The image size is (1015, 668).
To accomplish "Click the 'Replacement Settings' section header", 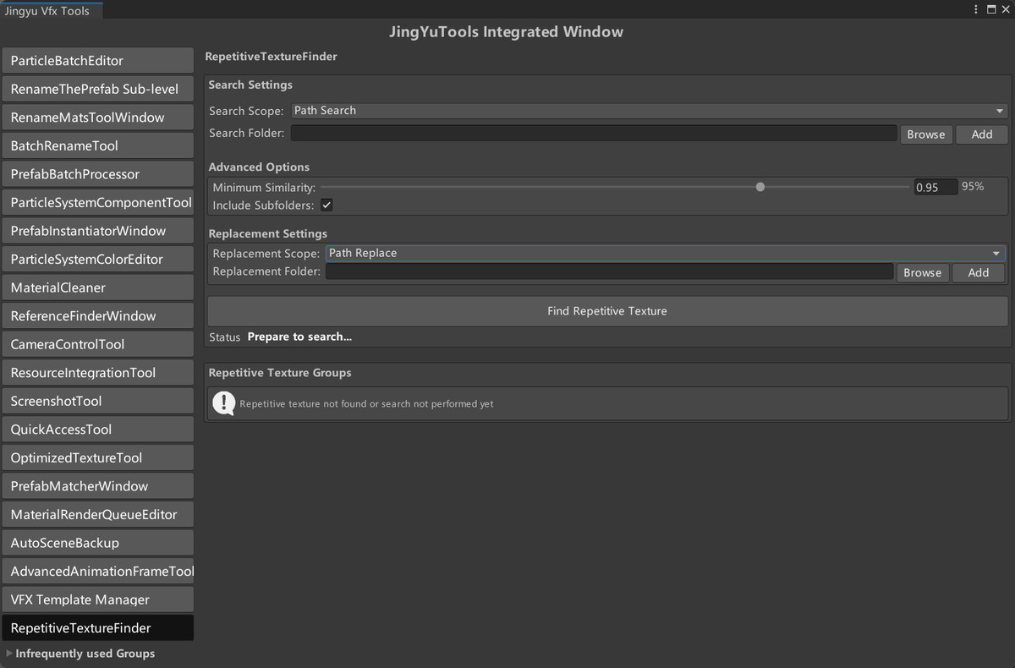I will pos(267,233).
